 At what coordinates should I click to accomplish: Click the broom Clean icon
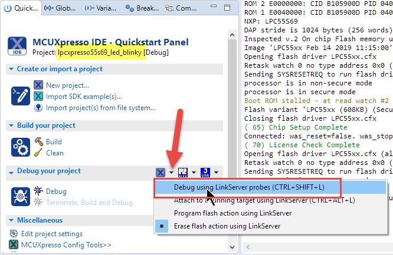(x=39, y=153)
